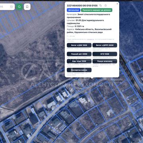Screen dimensions: 143x143
Task: Order Повний звіт 400₴
Action: 79,54
